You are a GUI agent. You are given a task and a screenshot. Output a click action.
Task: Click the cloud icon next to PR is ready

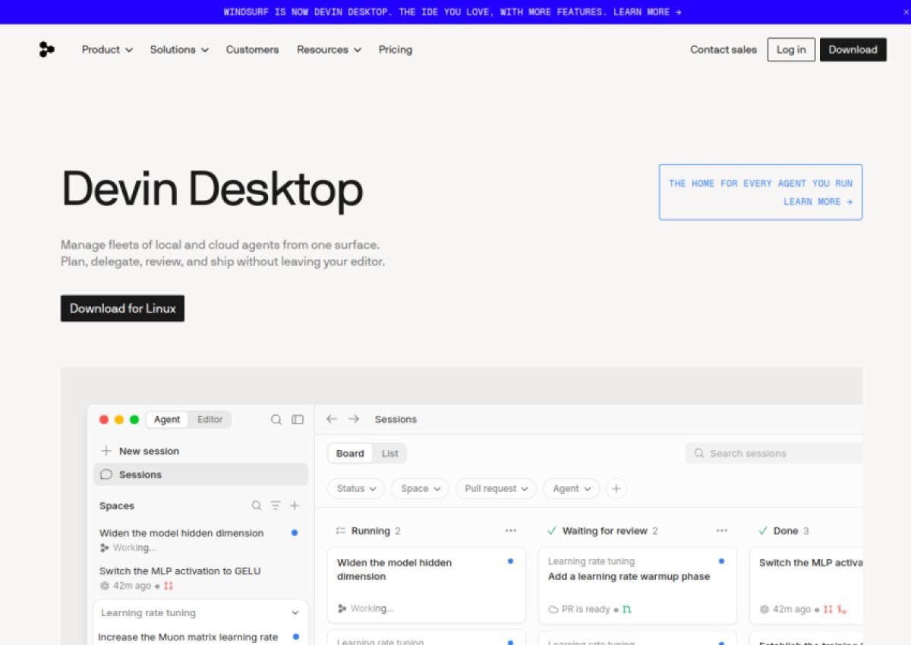pyautogui.click(x=553, y=609)
